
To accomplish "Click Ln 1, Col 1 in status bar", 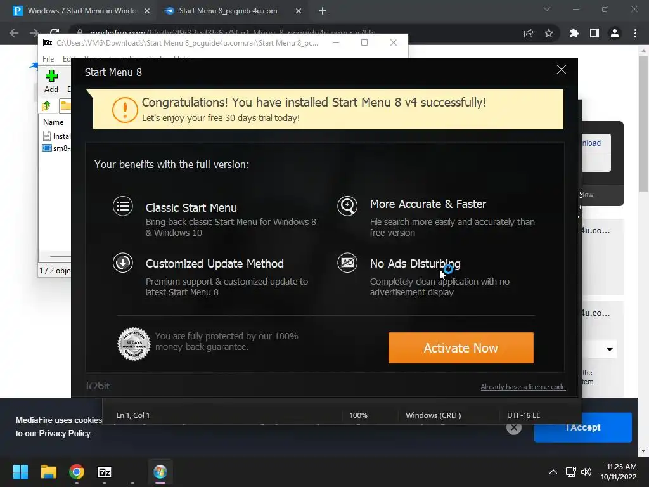I will (133, 415).
